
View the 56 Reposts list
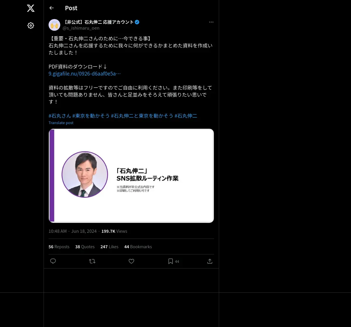click(x=59, y=247)
